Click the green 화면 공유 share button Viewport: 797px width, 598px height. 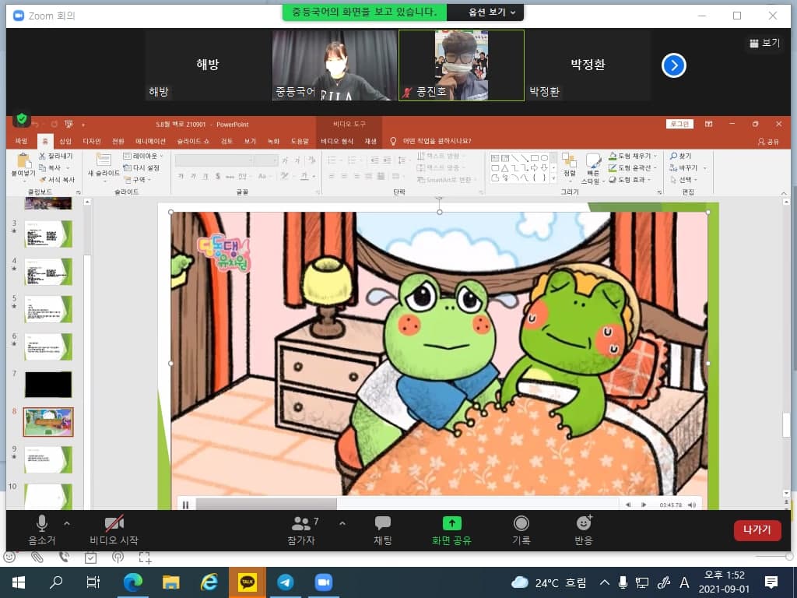pos(451,529)
